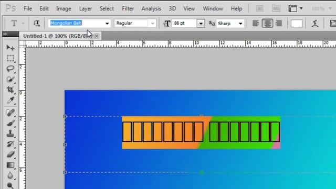This screenshot has height=189, width=336.
Task: Center align the text
Action: click(267, 23)
